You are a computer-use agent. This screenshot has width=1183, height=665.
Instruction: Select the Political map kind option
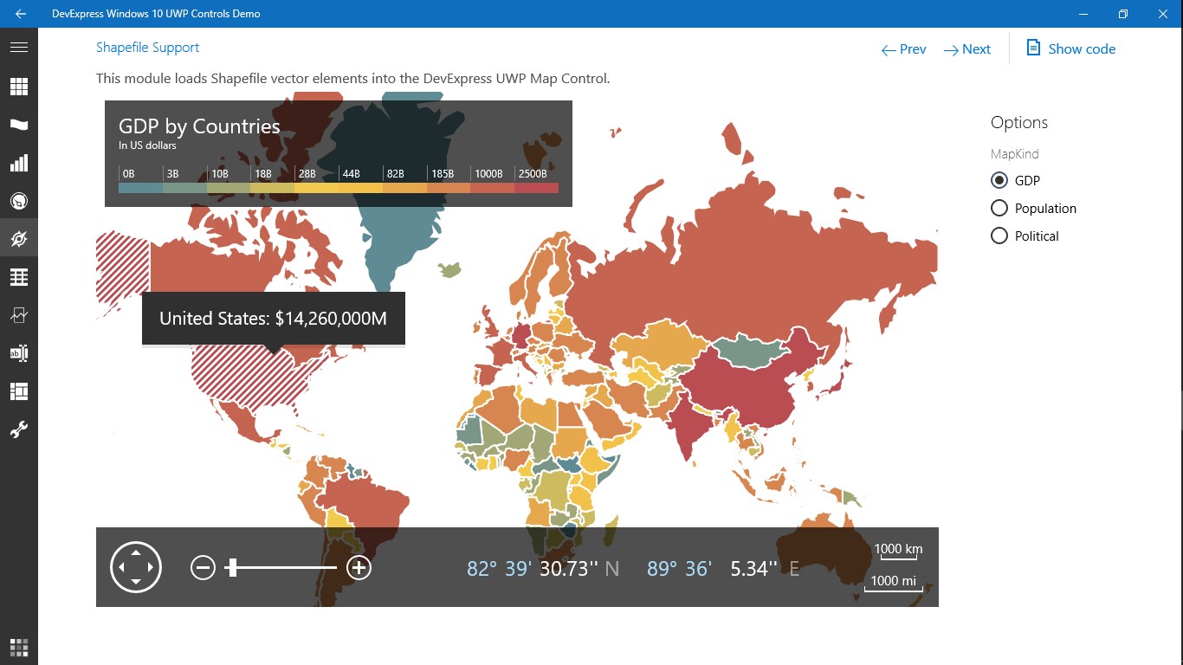pos(1025,236)
